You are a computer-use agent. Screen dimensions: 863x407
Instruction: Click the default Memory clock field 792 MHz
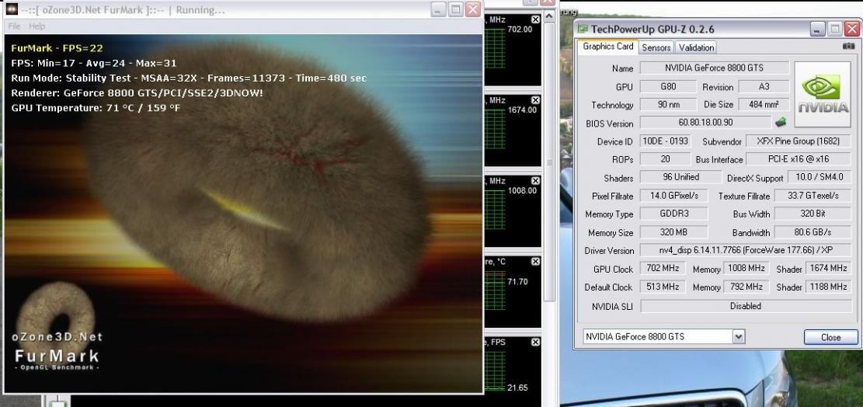pos(746,287)
